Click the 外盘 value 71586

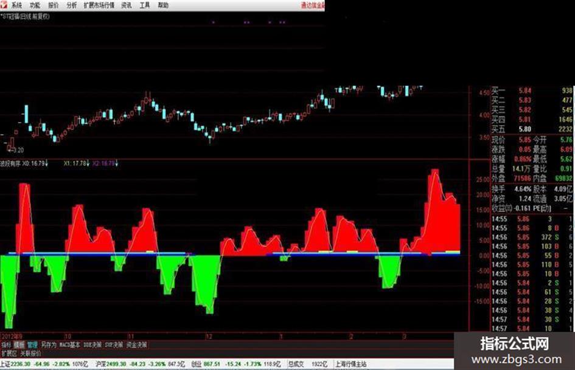coord(522,179)
